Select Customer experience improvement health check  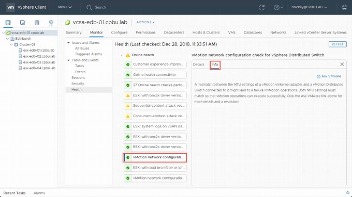pyautogui.click(x=155, y=64)
